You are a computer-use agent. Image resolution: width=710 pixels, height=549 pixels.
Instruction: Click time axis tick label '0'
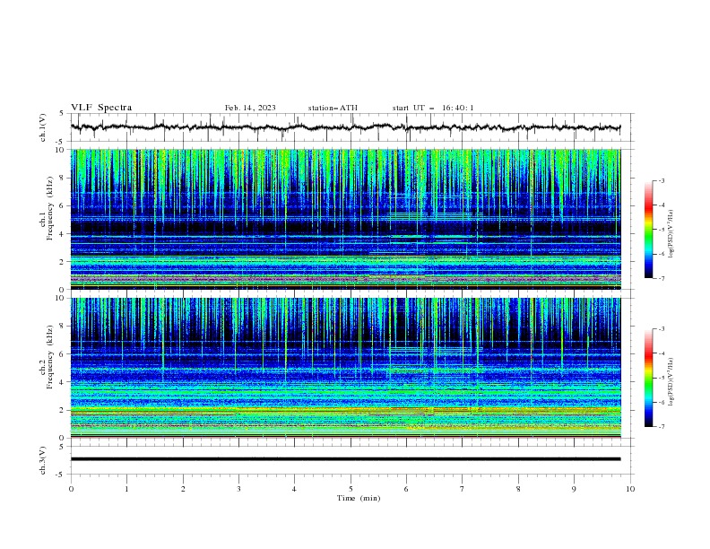[71, 489]
